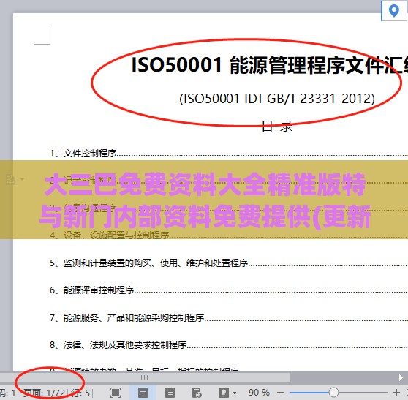The width and height of the screenshot is (408, 400).
Task: Click the zoom slider handle
Action: [x=333, y=393]
